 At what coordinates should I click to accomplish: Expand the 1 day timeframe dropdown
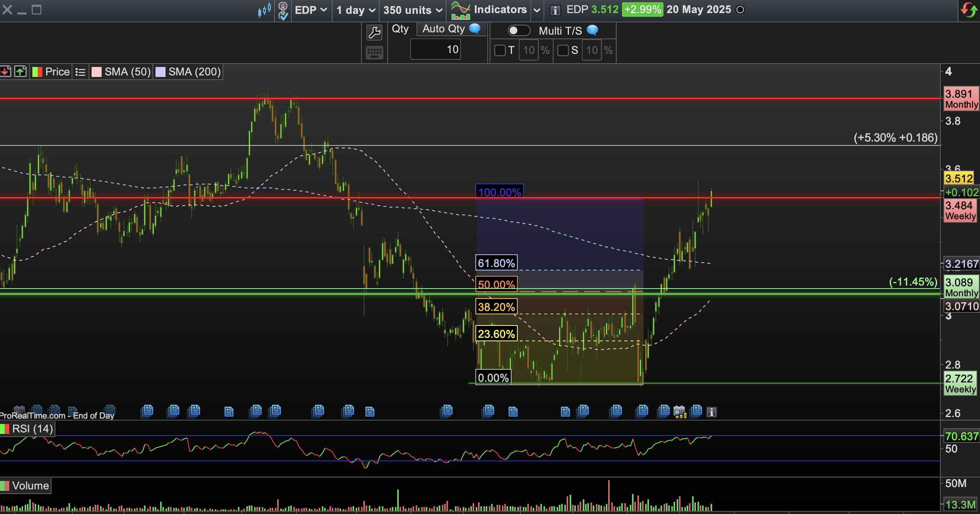pyautogui.click(x=355, y=10)
